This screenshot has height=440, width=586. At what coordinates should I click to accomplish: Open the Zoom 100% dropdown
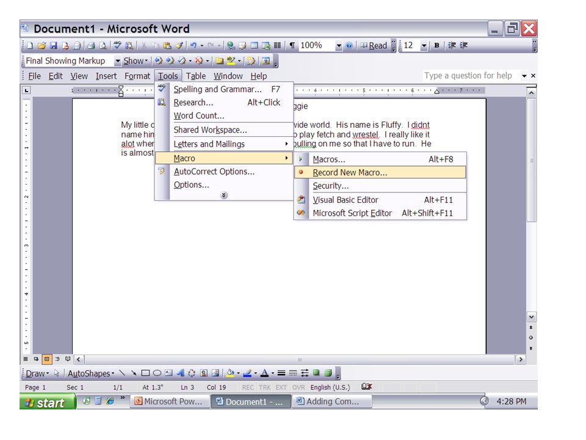click(x=339, y=46)
